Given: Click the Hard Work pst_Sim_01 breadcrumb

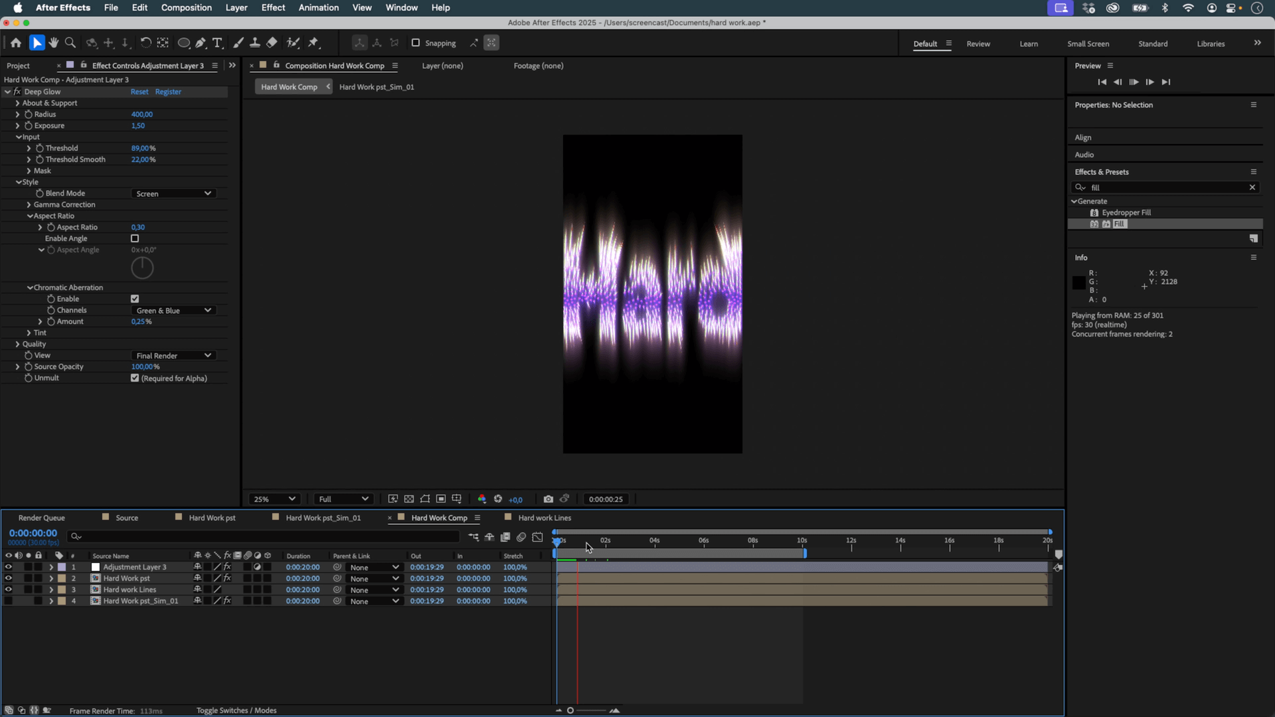Looking at the screenshot, I should click(377, 87).
